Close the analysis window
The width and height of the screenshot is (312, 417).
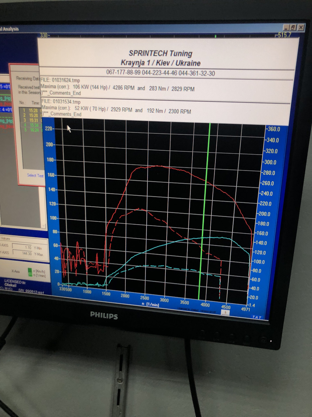pyautogui.click(x=301, y=28)
